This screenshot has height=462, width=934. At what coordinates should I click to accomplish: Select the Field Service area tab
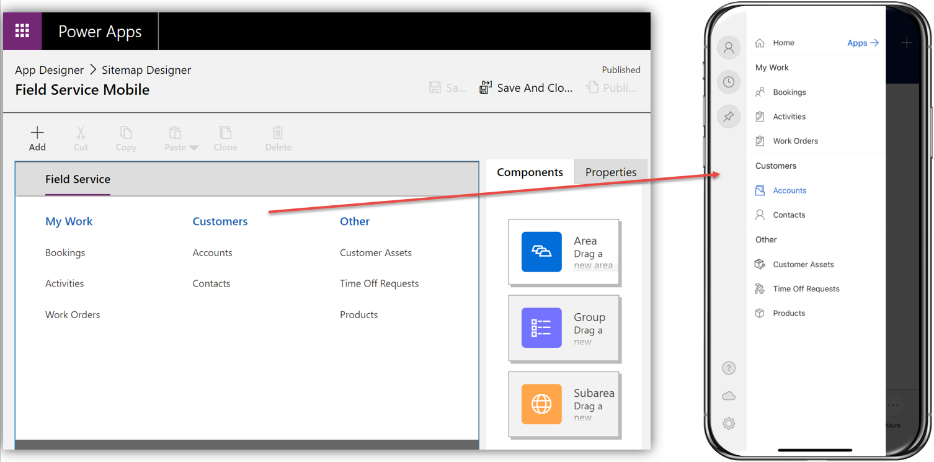tap(78, 179)
